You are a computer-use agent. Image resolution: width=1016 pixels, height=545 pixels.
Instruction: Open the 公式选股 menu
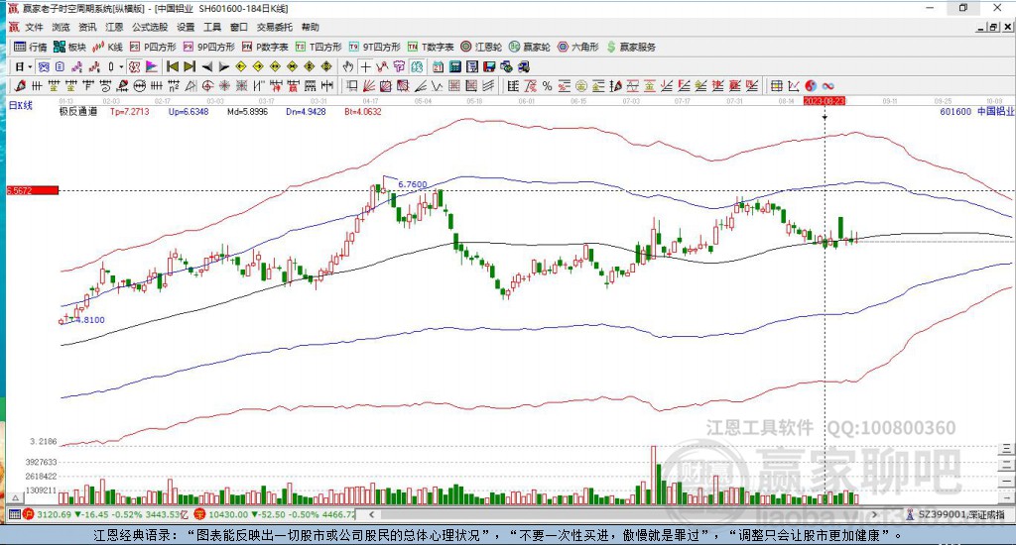pos(150,27)
